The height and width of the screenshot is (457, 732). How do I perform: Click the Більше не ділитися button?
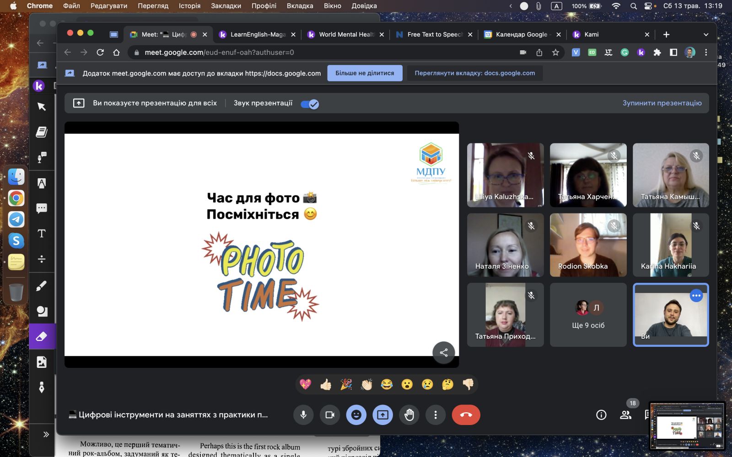point(365,73)
